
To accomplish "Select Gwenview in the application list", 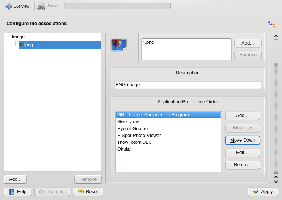I will (x=128, y=122).
